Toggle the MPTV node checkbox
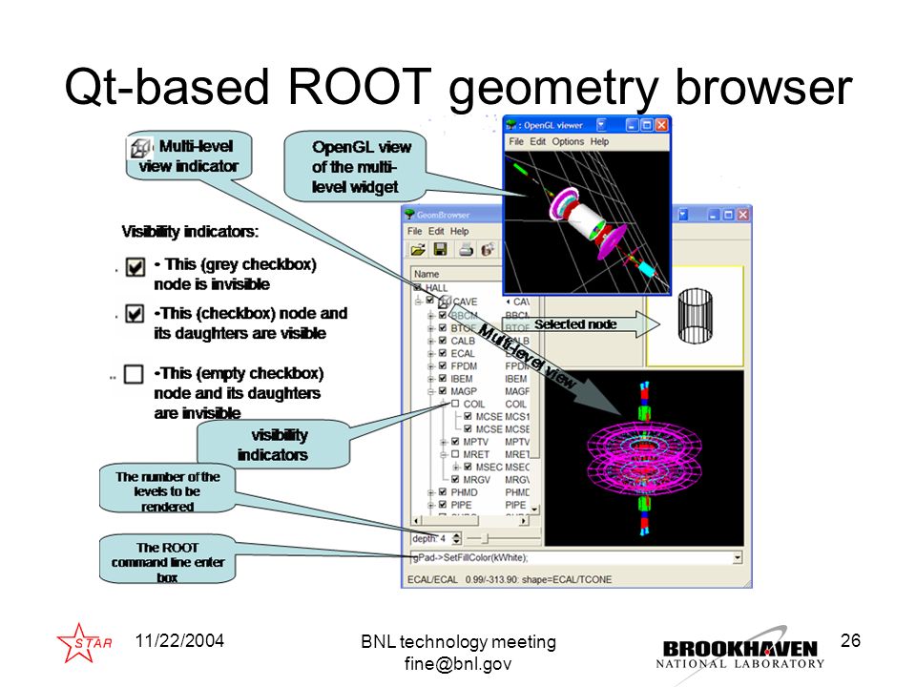 pyautogui.click(x=455, y=442)
